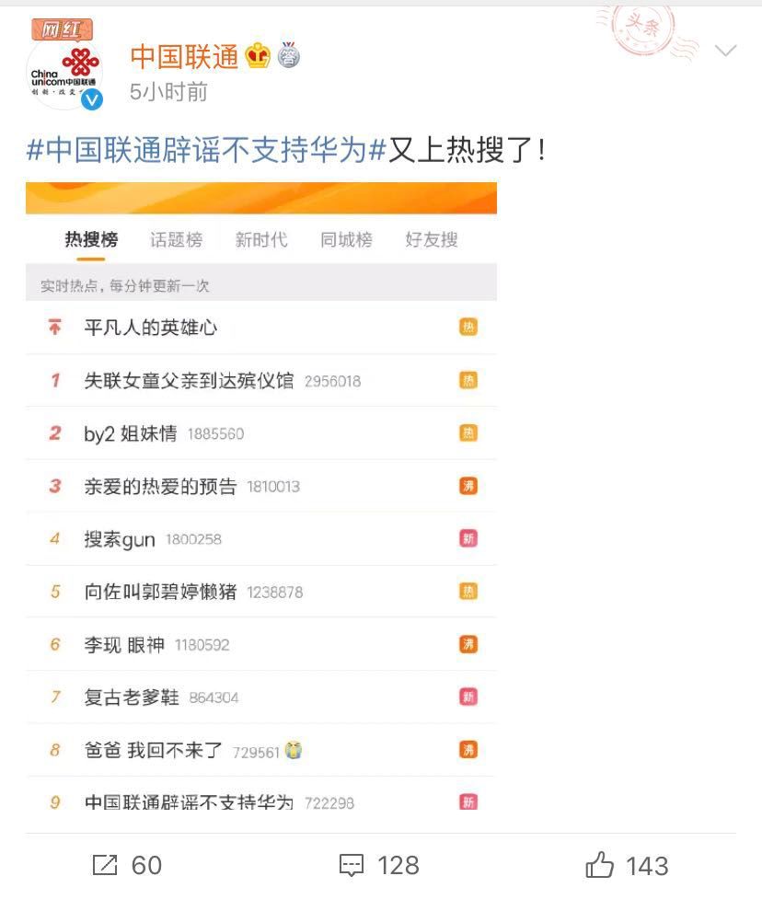Switch to the 同城榜 tab
Viewport: 762px width, 899px height.
(x=346, y=239)
